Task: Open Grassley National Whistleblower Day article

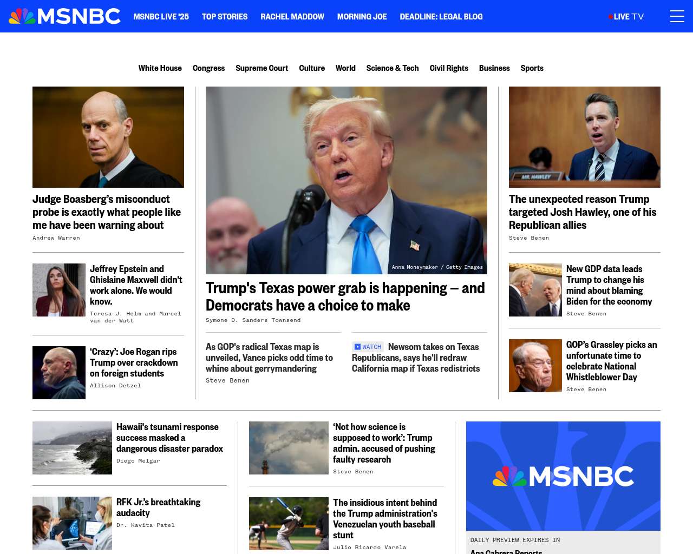Action: click(612, 361)
